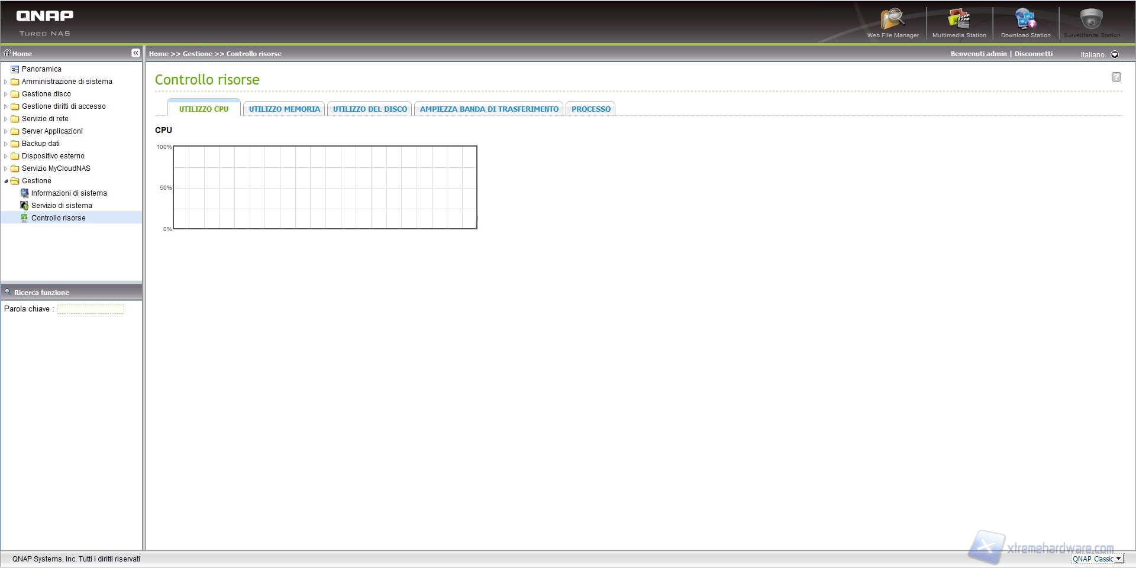Open the Italiano language dropdown
Viewport: 1136px width, 568px height.
(1115, 54)
